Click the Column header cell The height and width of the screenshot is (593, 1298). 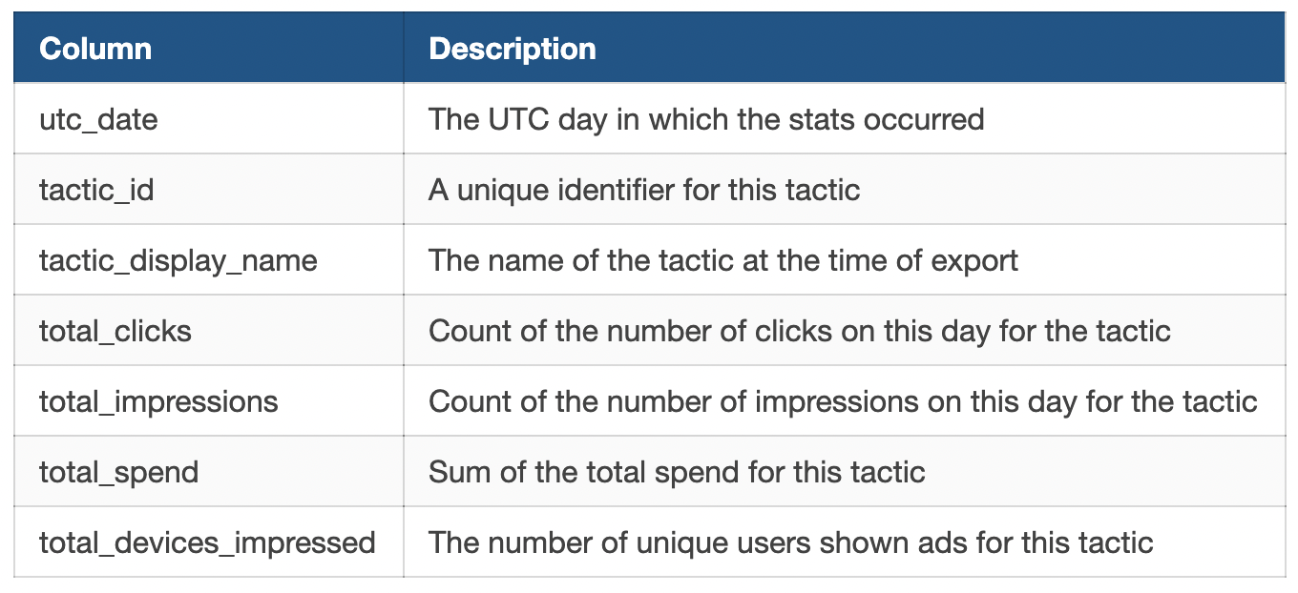coord(208,48)
